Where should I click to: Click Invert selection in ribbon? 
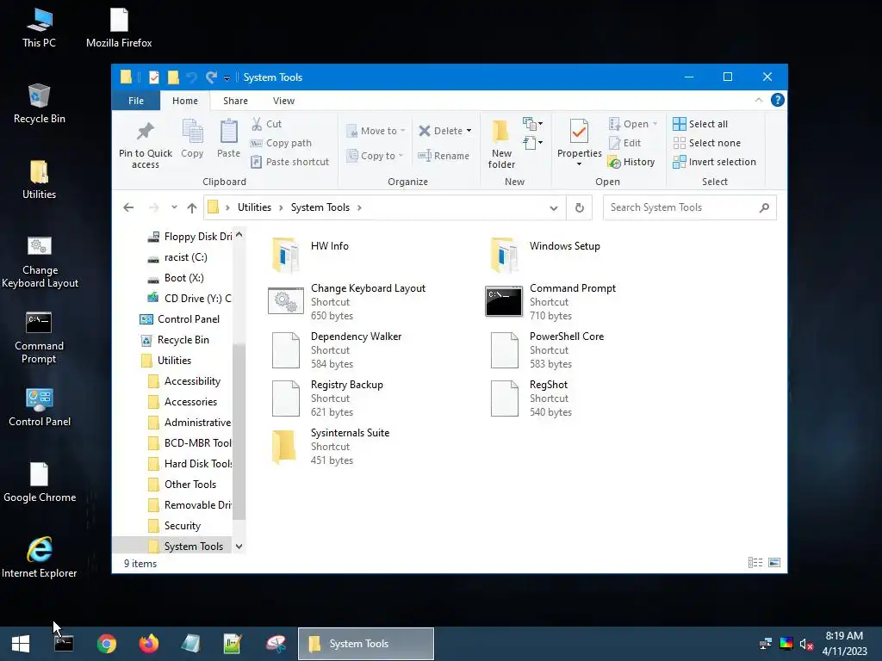click(714, 162)
